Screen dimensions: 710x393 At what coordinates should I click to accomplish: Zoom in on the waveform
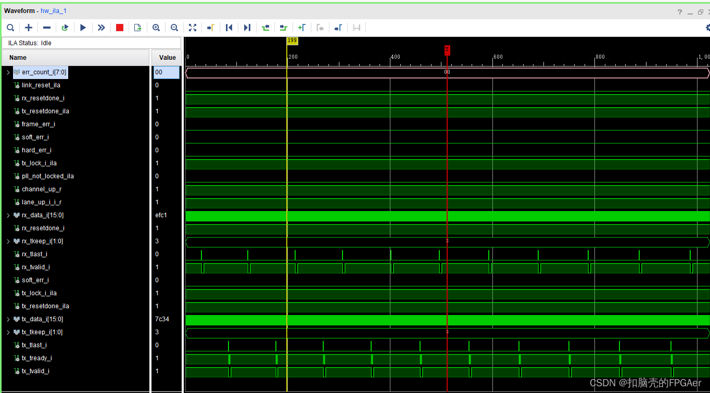[x=156, y=28]
